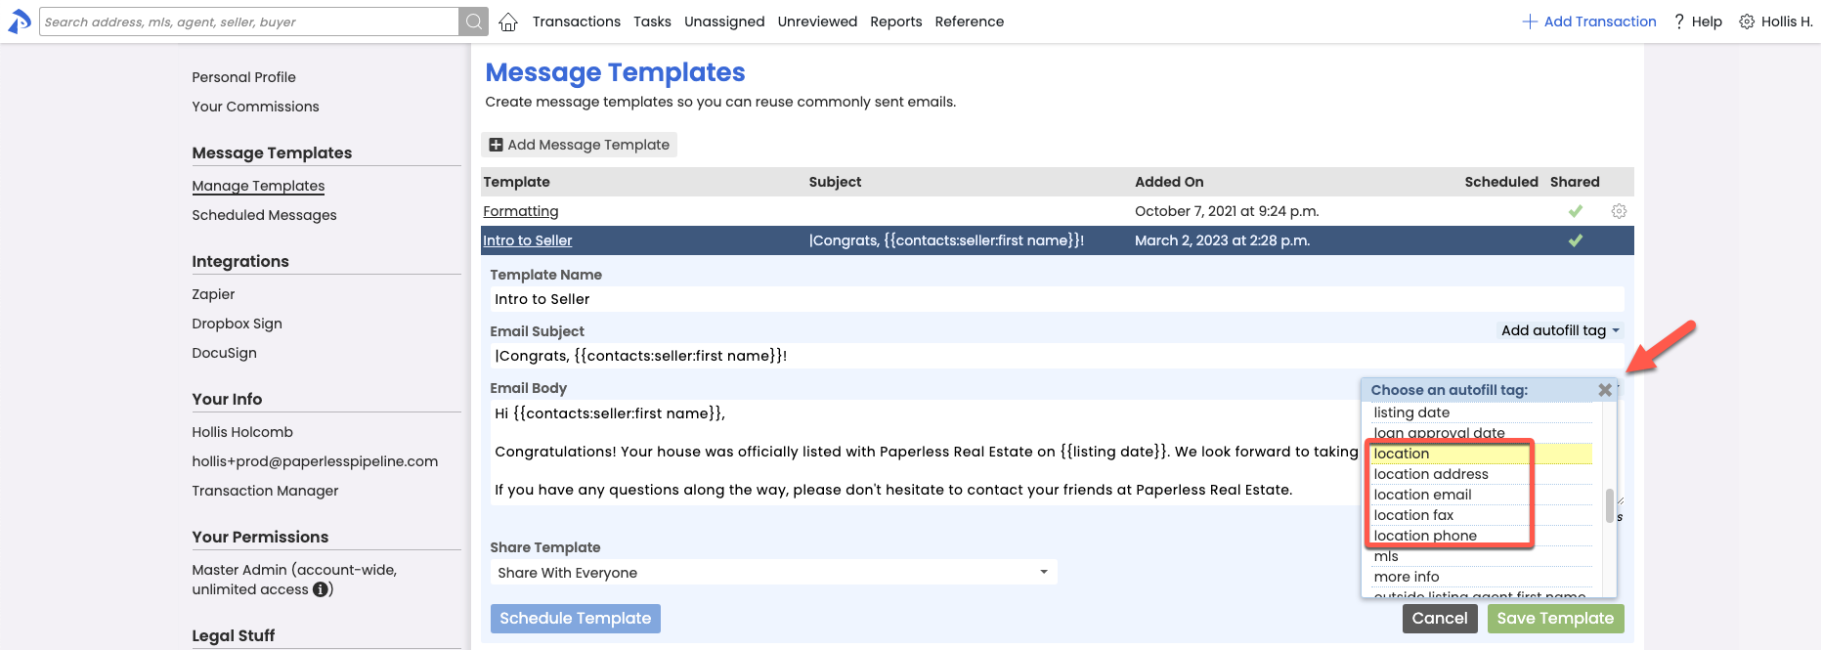Open the Help question mark menu
Viewport: 1821px width, 650px height.
1698,22
